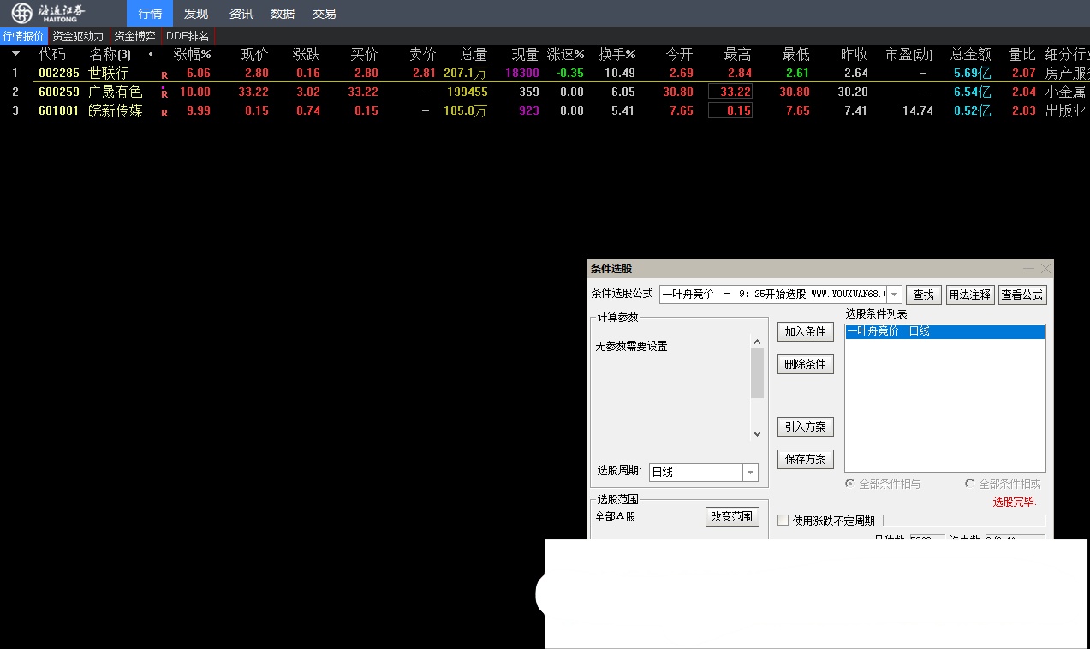Enable 使用涨跌不定周期 checkbox
The width and height of the screenshot is (1090, 649).
783,521
